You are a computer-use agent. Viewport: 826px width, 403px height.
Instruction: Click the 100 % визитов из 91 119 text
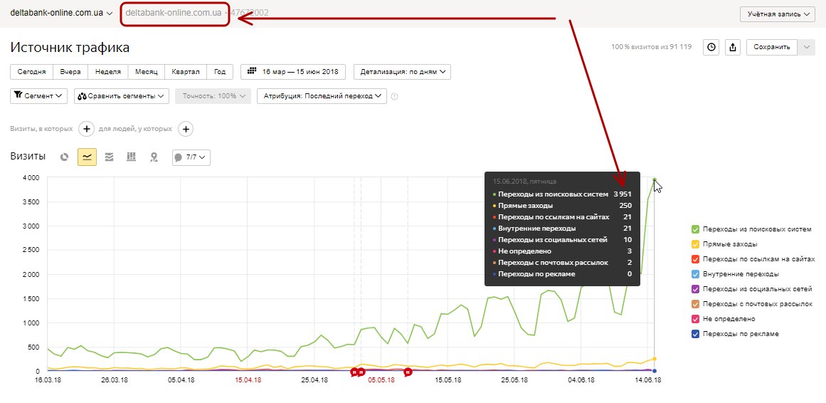[x=652, y=47]
